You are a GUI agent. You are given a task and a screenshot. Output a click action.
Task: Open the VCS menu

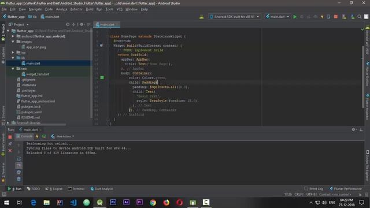click(x=120, y=9)
